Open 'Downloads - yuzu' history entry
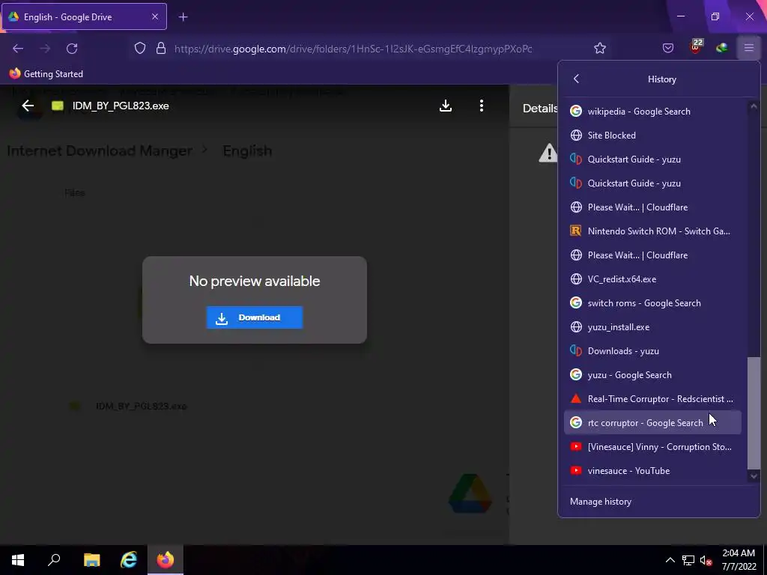 [652, 350]
